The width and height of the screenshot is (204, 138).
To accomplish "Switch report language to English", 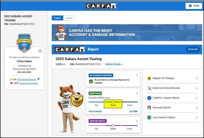I will (57, 18).
